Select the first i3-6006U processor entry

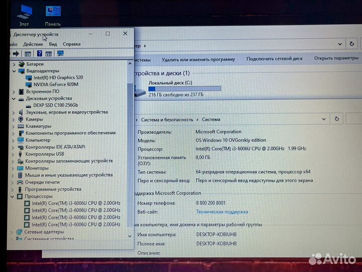[x=76, y=203]
